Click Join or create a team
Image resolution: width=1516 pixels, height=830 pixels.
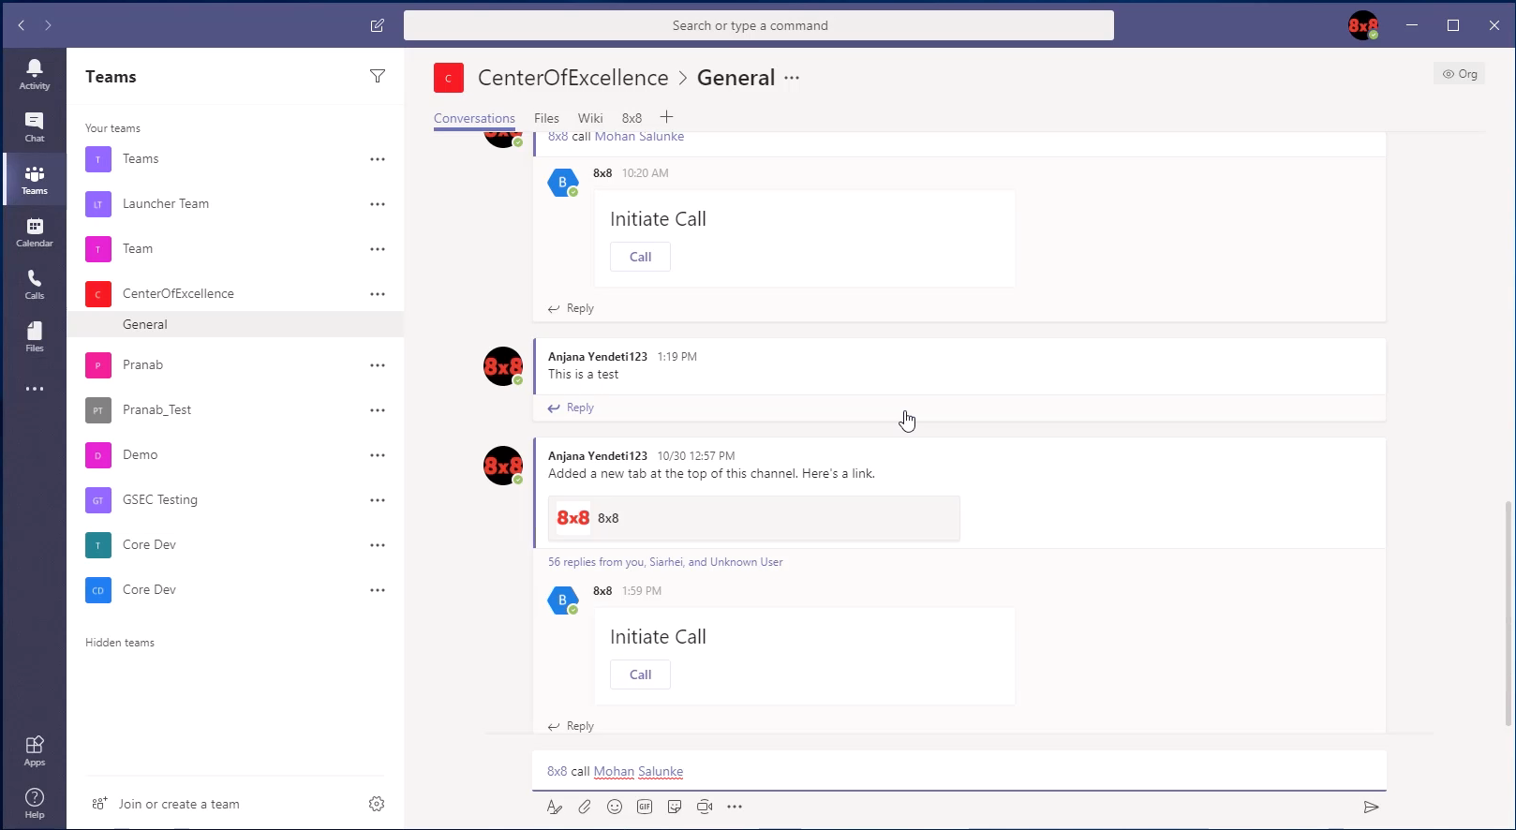[x=167, y=804]
